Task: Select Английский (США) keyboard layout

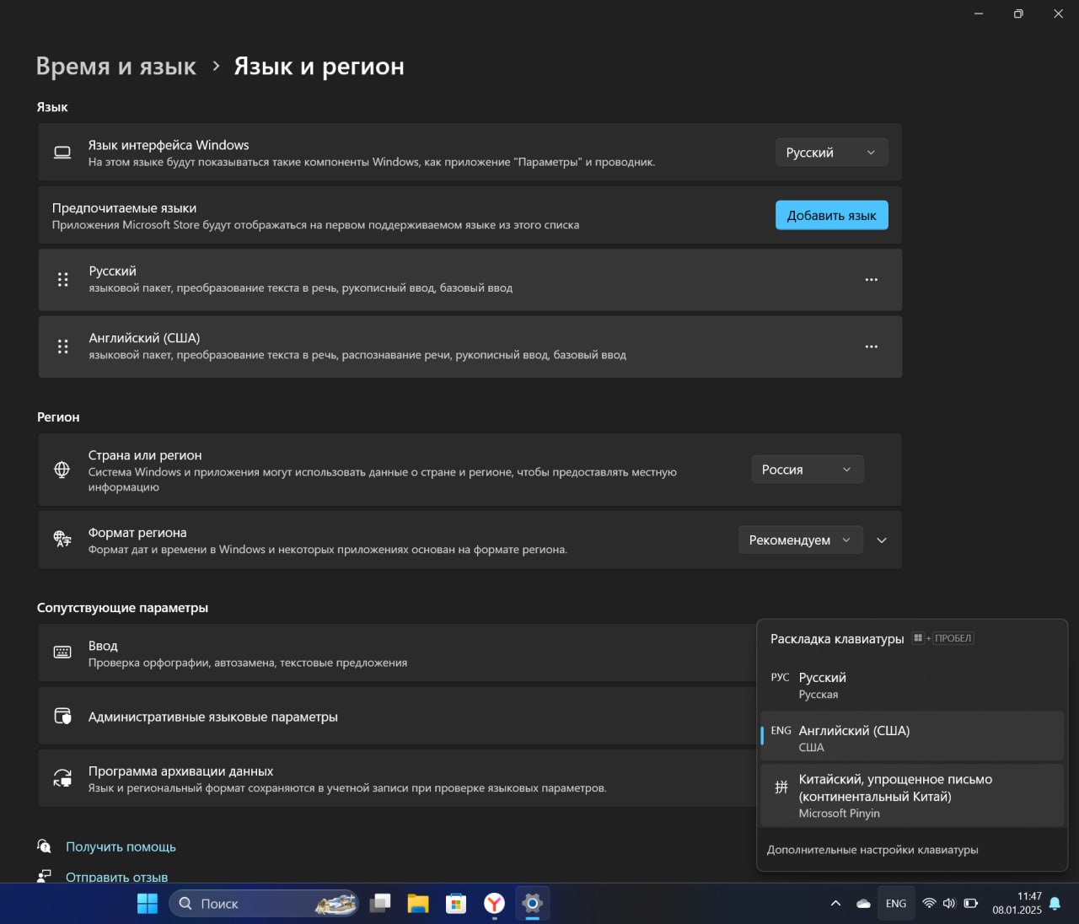Action: 912,737
